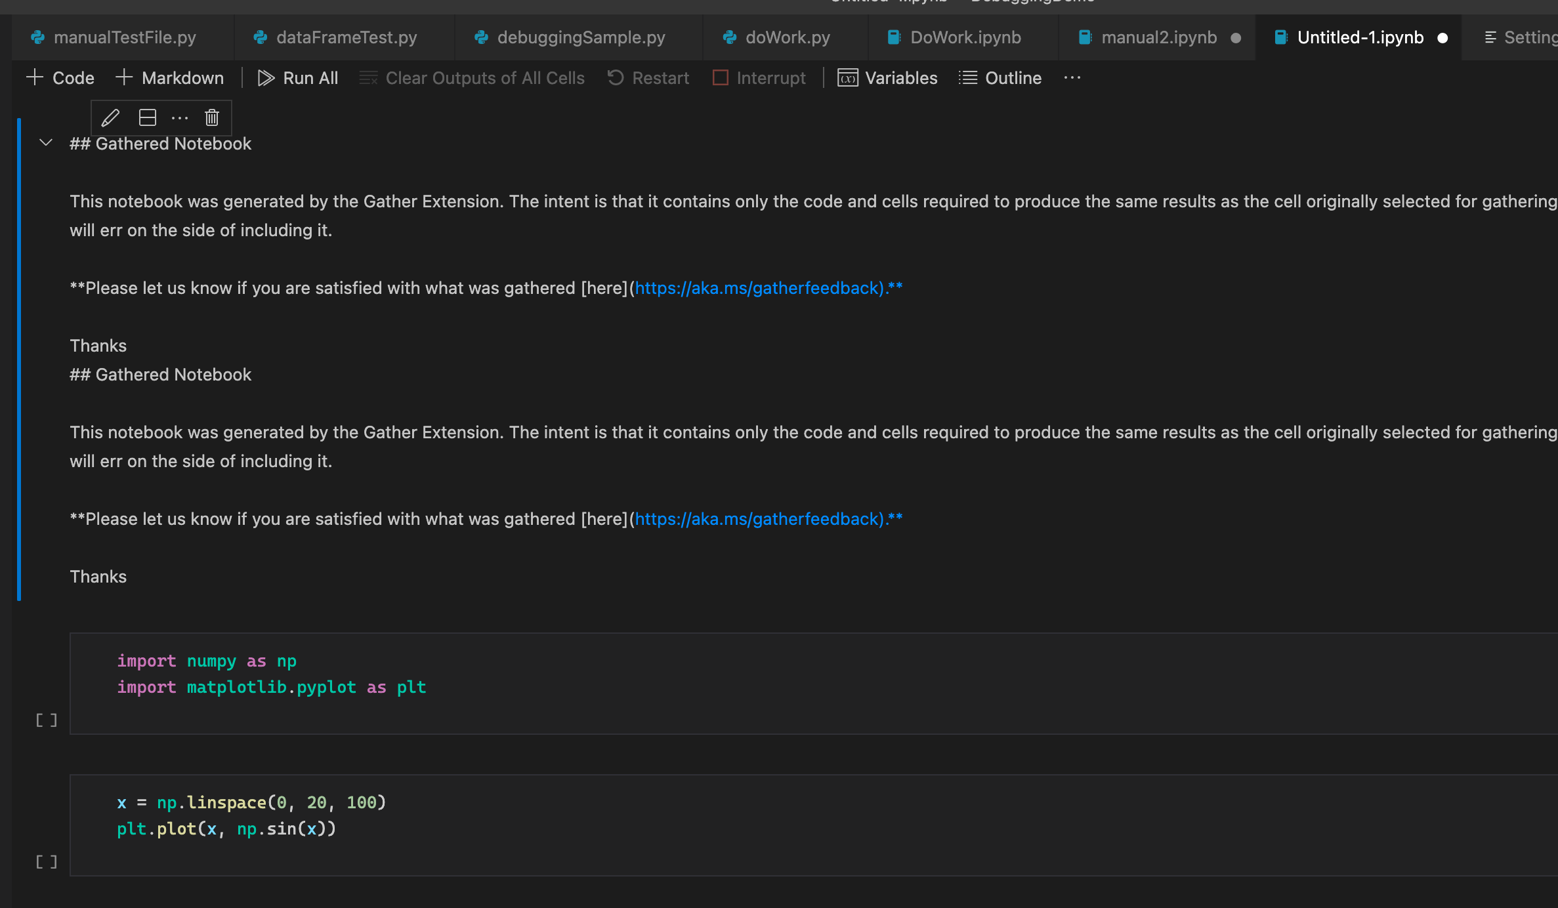Open the first gatherfeedback link
Image resolution: width=1558 pixels, height=908 pixels.
[x=759, y=288]
